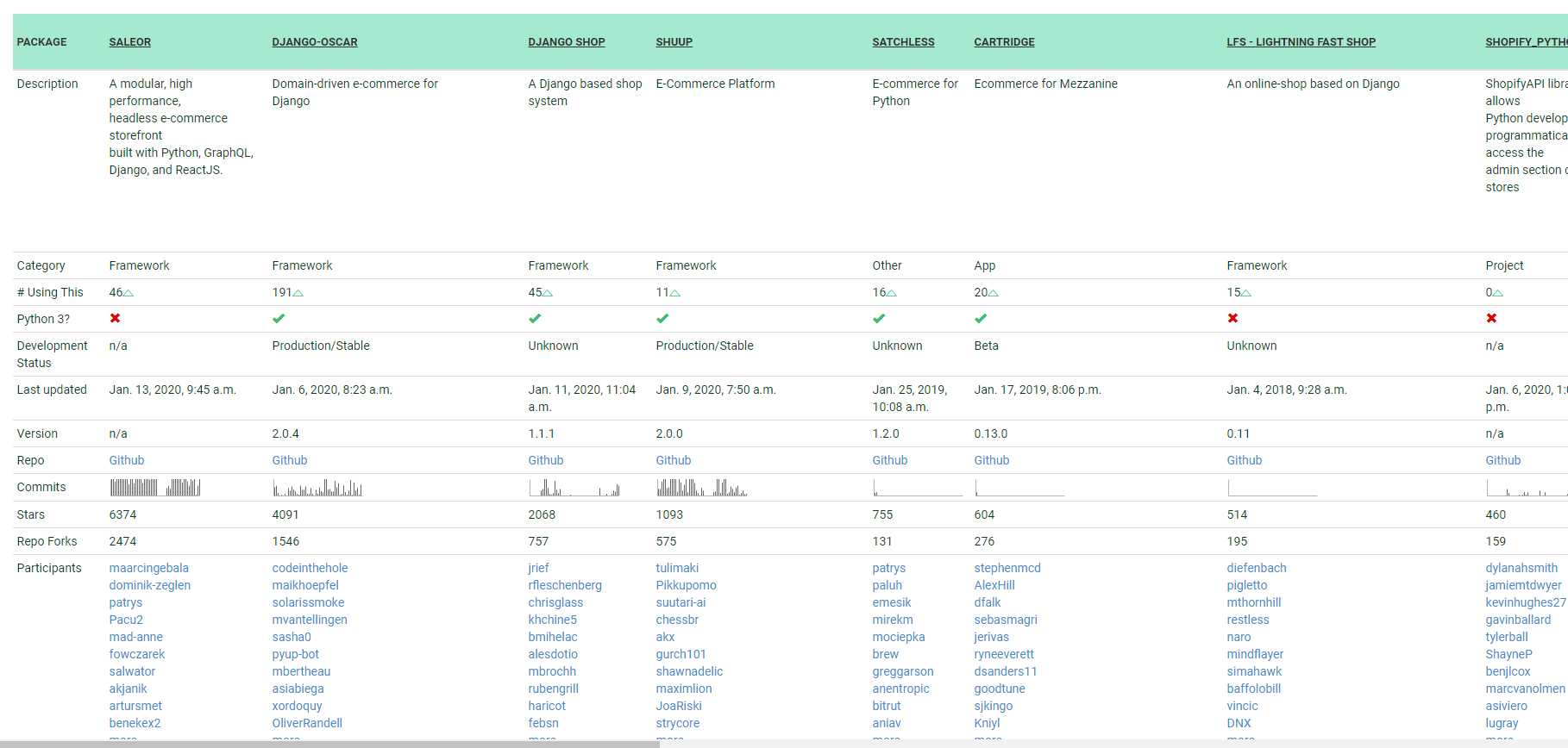Open the Github repo link for Django-Oscar
Screen dimensions: 1568x748
[290, 460]
